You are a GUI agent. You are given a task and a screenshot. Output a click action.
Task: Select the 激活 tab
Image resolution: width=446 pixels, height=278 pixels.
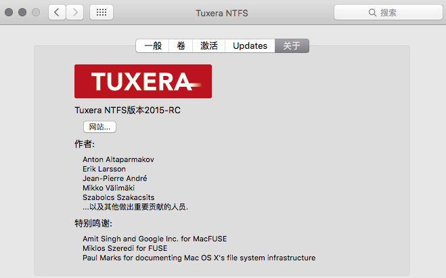point(208,45)
